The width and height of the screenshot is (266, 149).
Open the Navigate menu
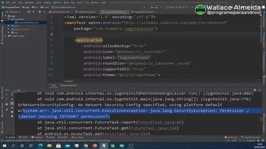point(30,2)
